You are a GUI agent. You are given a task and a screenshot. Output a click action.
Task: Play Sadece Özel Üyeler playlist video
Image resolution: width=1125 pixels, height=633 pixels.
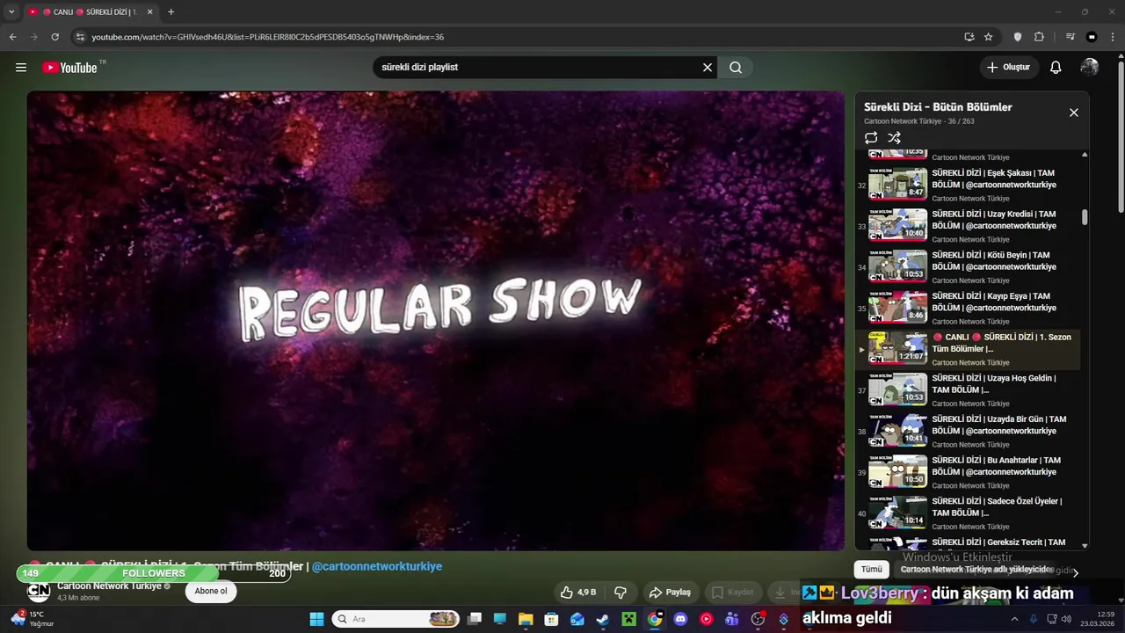point(969,513)
